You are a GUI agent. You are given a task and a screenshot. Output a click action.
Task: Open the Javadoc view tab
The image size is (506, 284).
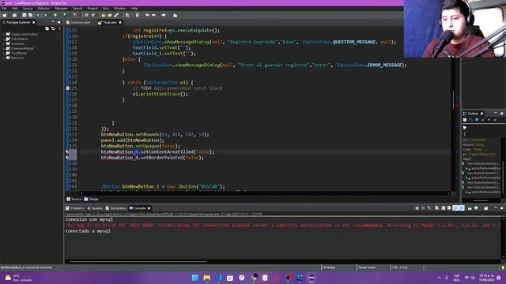[x=95, y=208]
